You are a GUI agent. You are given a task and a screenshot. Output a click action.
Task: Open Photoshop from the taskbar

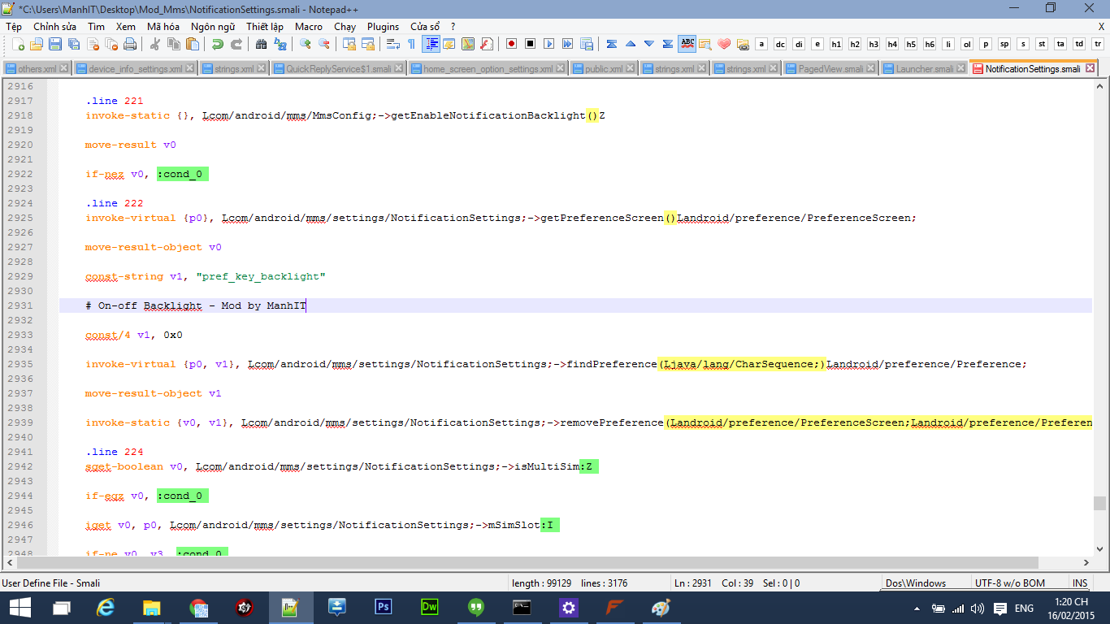pos(383,607)
